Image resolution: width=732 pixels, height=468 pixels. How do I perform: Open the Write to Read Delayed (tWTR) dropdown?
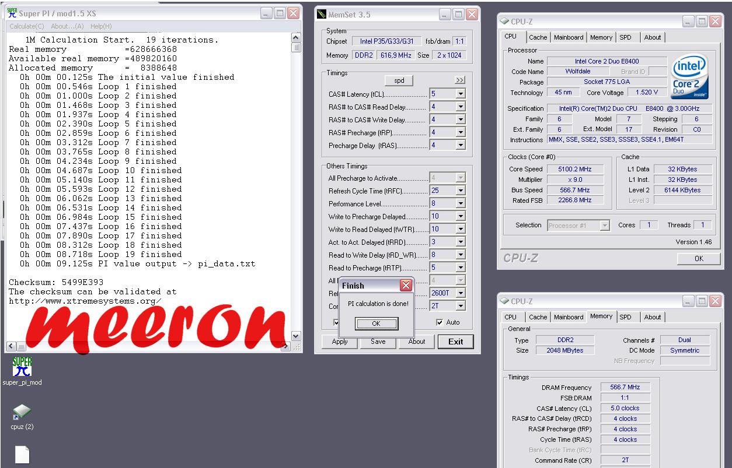(461, 229)
